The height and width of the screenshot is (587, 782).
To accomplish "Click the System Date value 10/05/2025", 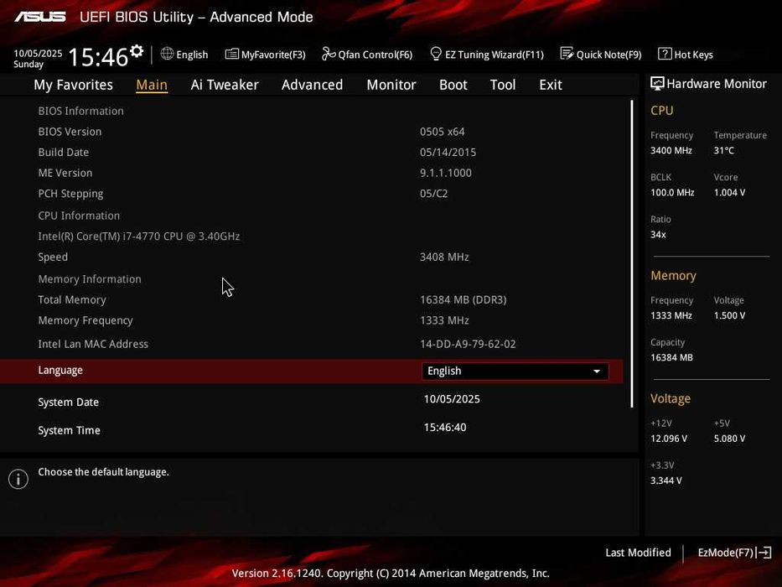I will 452,399.
